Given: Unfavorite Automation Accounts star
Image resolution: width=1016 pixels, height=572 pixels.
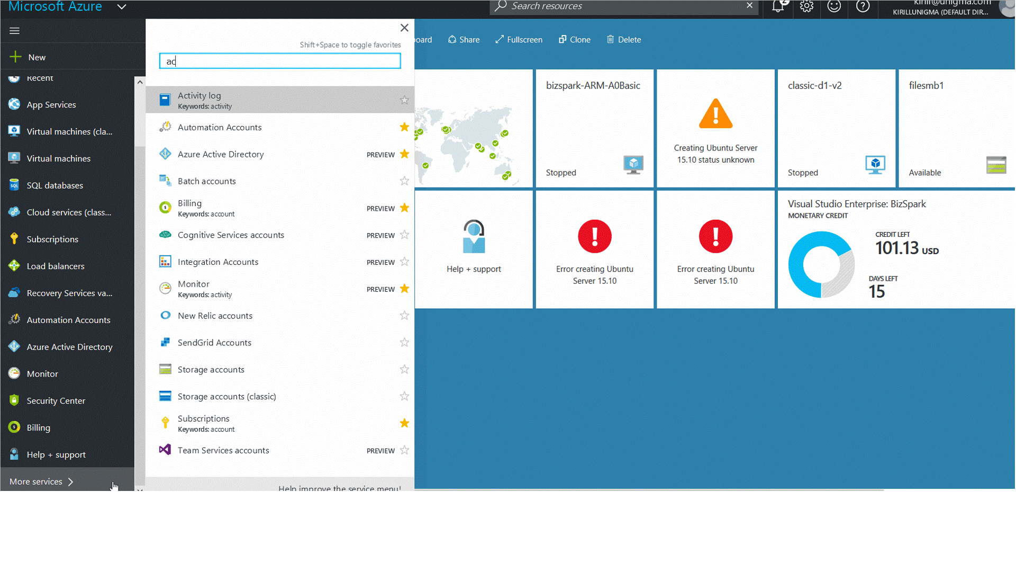Looking at the screenshot, I should (x=404, y=127).
